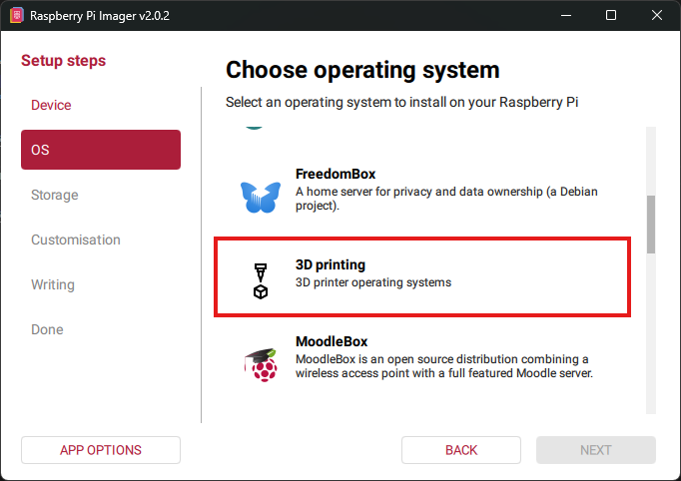Open the Customisation setup step

76,240
